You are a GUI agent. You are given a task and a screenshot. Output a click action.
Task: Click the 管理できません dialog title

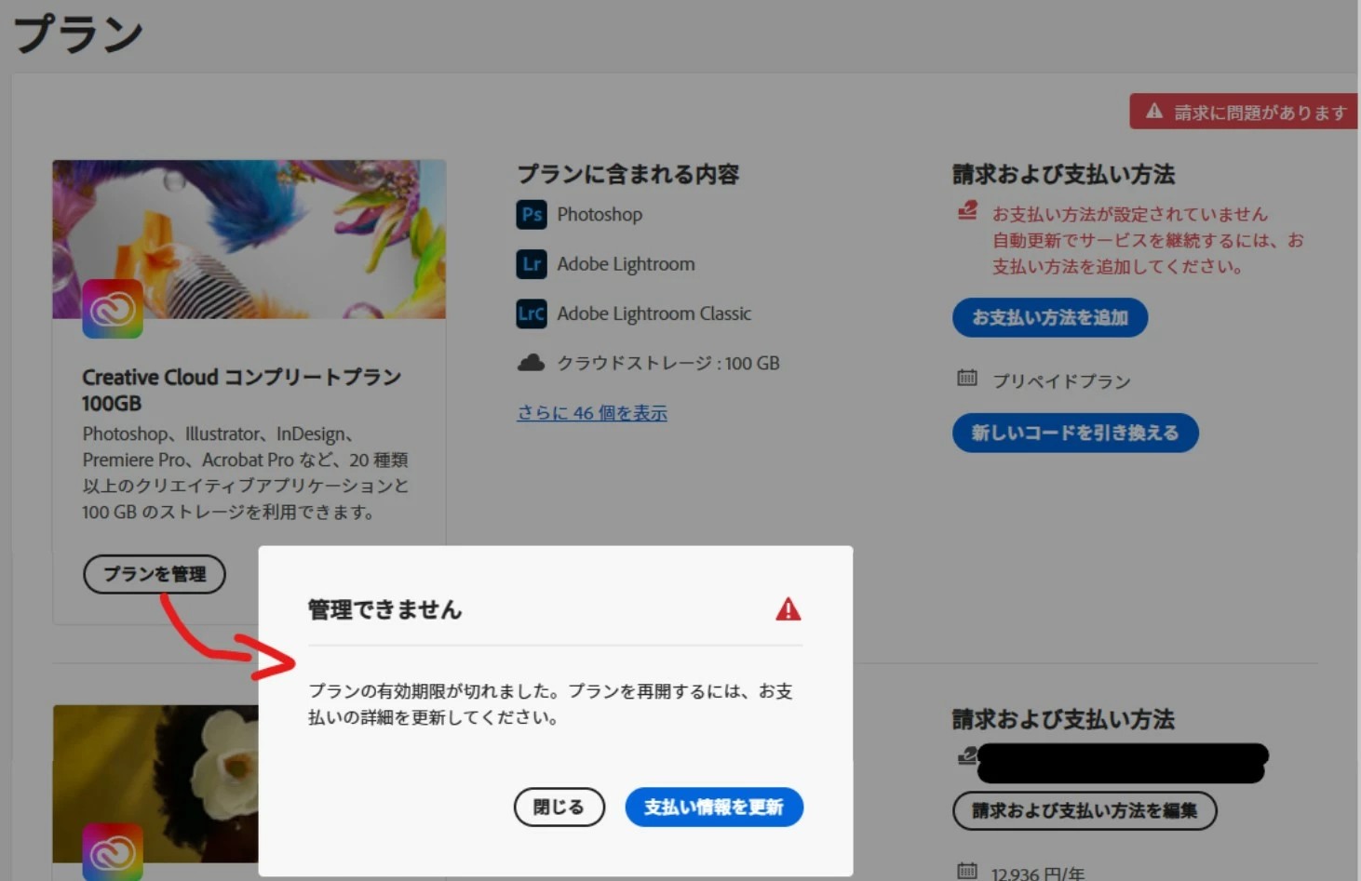(384, 609)
